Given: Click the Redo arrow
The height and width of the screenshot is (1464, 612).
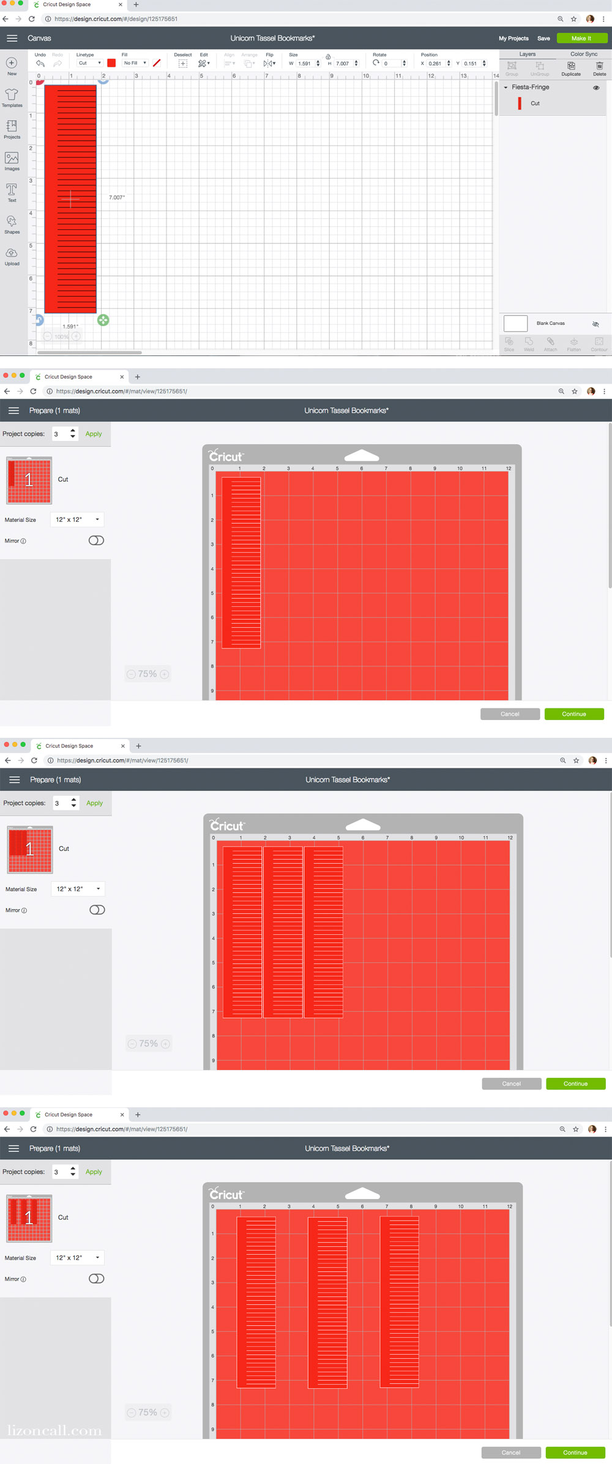Looking at the screenshot, I should pos(58,63).
